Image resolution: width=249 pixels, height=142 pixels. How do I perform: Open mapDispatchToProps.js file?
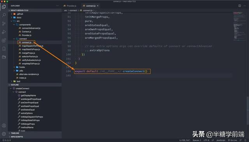click(x=32, y=46)
